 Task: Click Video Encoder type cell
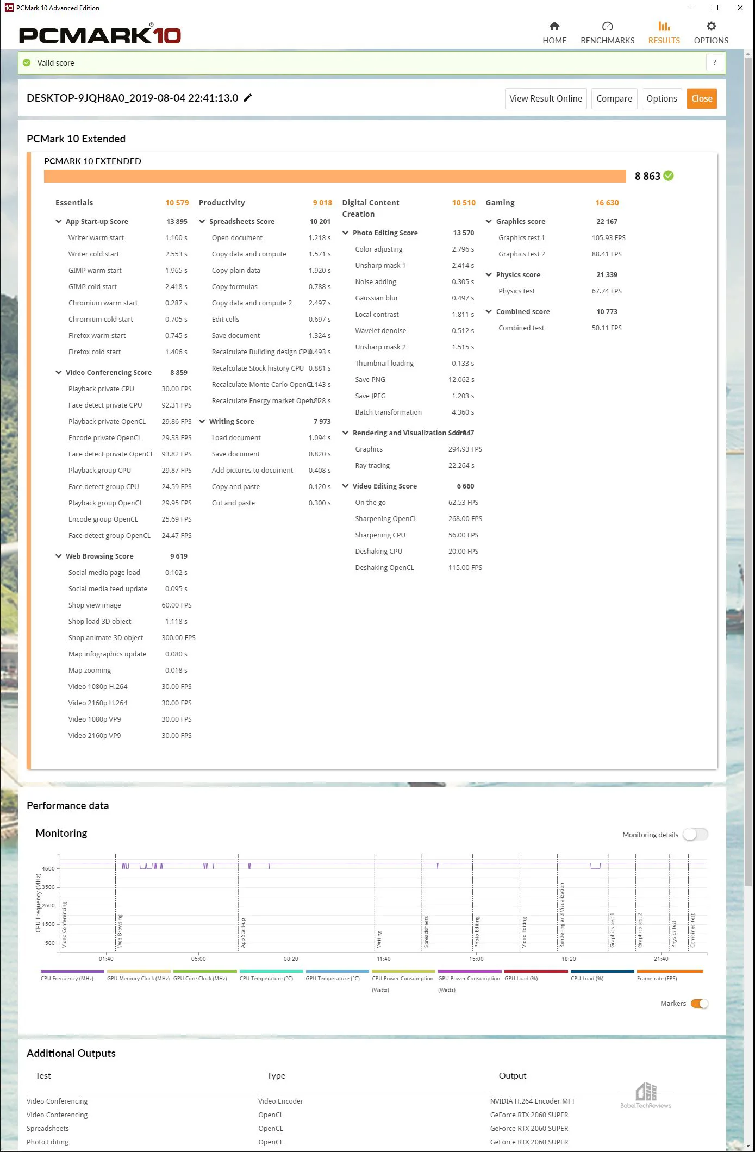pos(281,1101)
